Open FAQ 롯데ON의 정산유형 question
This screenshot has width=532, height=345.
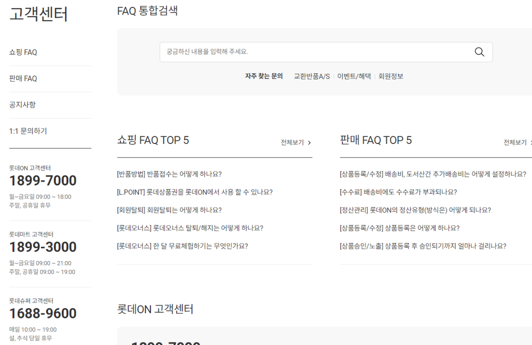(x=416, y=210)
